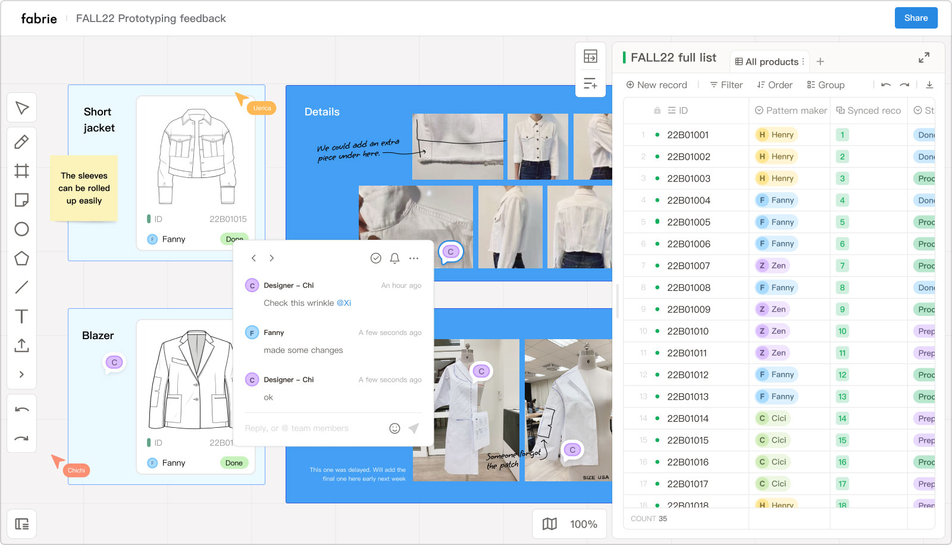Select the arrow pointer tool

pos(22,108)
